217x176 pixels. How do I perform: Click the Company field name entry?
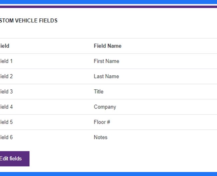[105, 107]
